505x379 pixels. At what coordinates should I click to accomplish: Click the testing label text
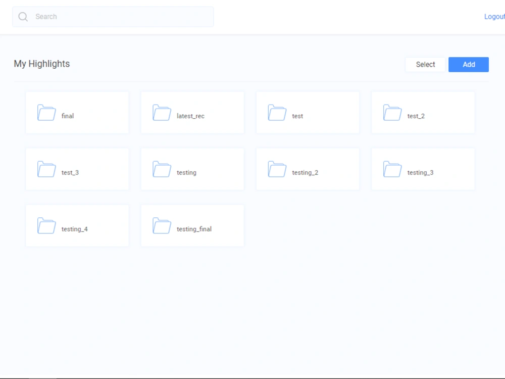pos(186,172)
